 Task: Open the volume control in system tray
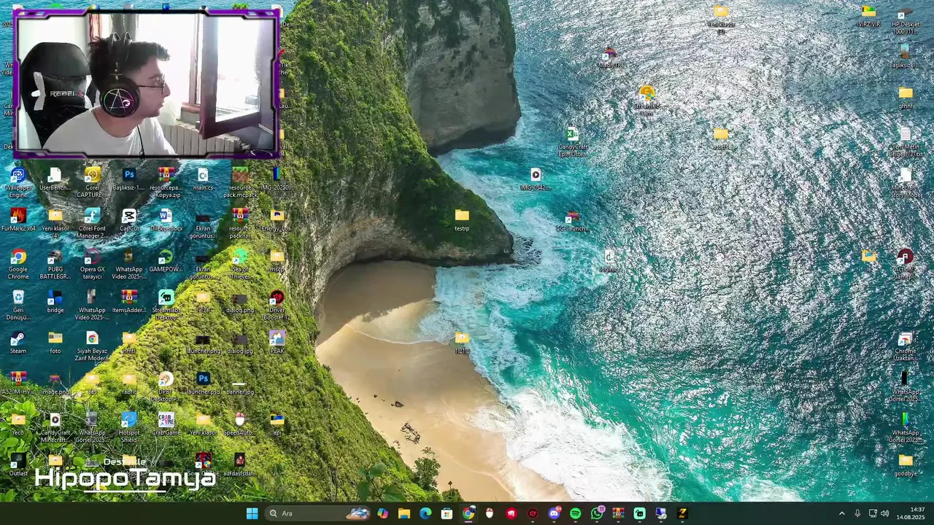pos(885,513)
